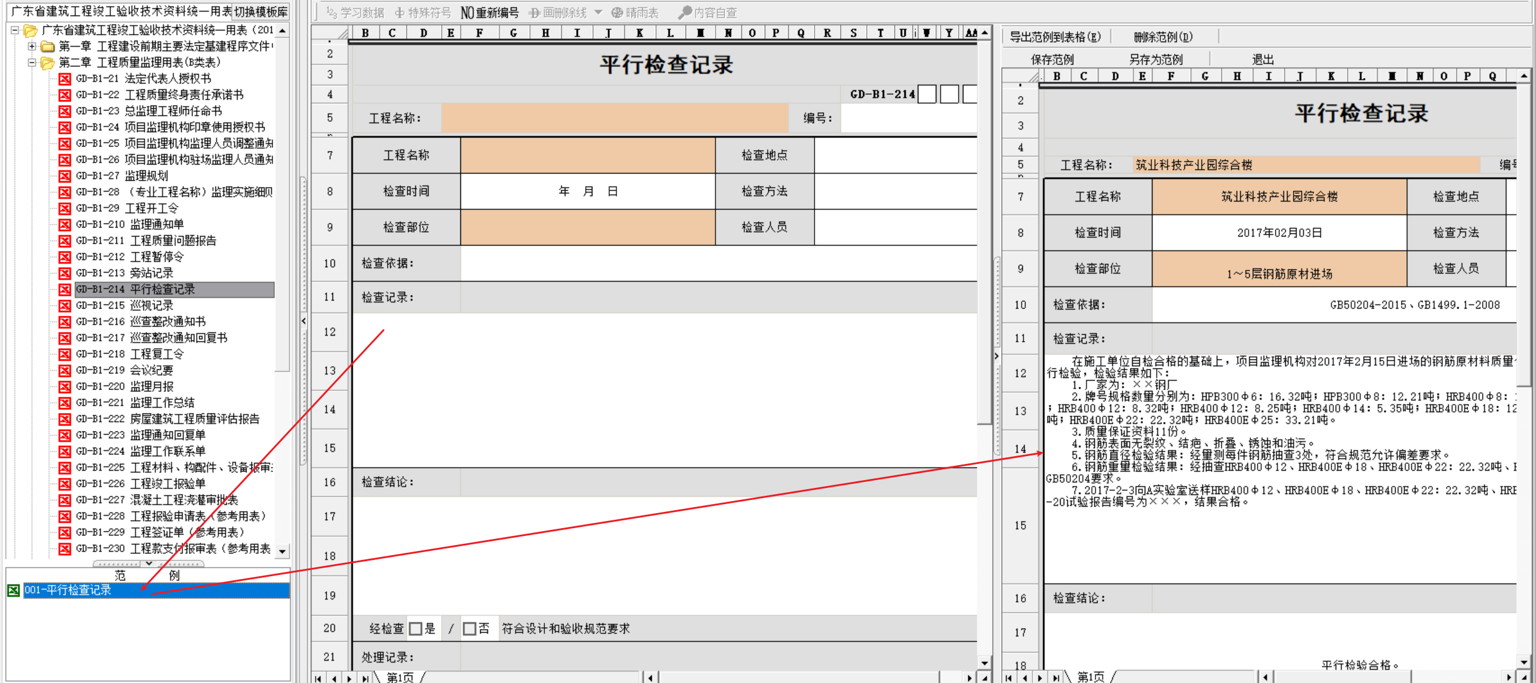Click column H header in example preview
This screenshot has height=683, width=1536.
tap(1237, 76)
